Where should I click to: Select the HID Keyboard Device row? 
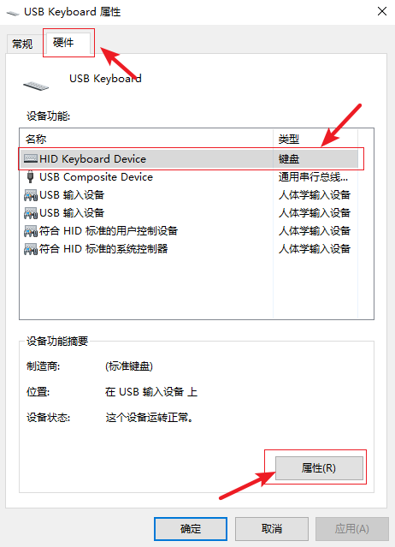point(189,158)
